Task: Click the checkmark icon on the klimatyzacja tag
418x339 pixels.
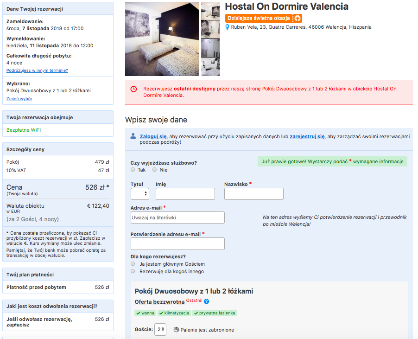Action: 161,313
